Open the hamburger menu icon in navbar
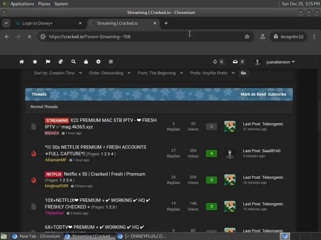The height and width of the screenshot is (240, 321). (x=111, y=62)
